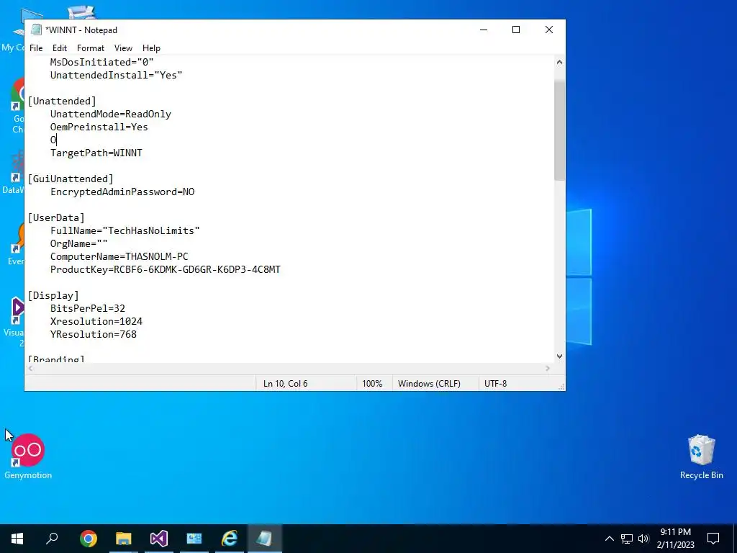Open the volume tray icon
The image size is (737, 553).
tap(643, 539)
